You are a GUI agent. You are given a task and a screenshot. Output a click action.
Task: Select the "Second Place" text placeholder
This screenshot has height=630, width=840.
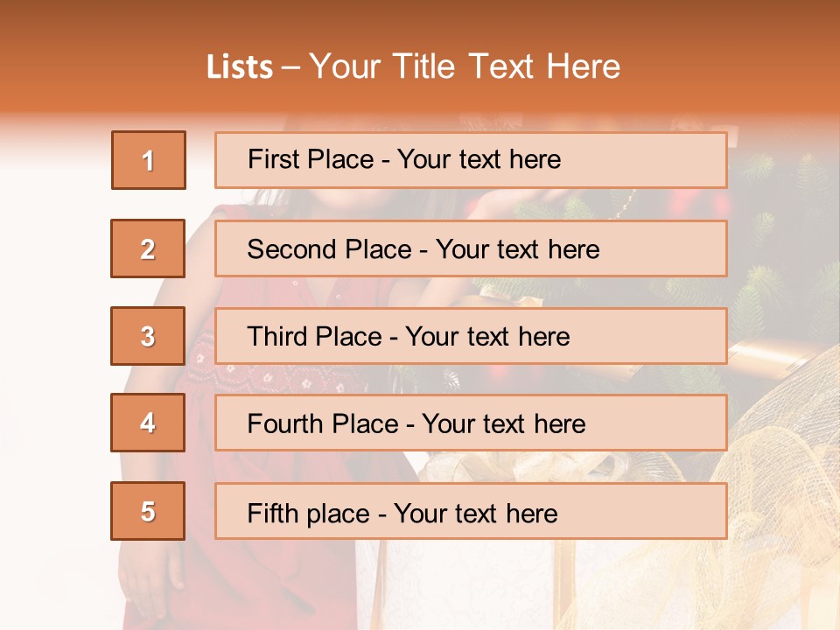click(471, 248)
